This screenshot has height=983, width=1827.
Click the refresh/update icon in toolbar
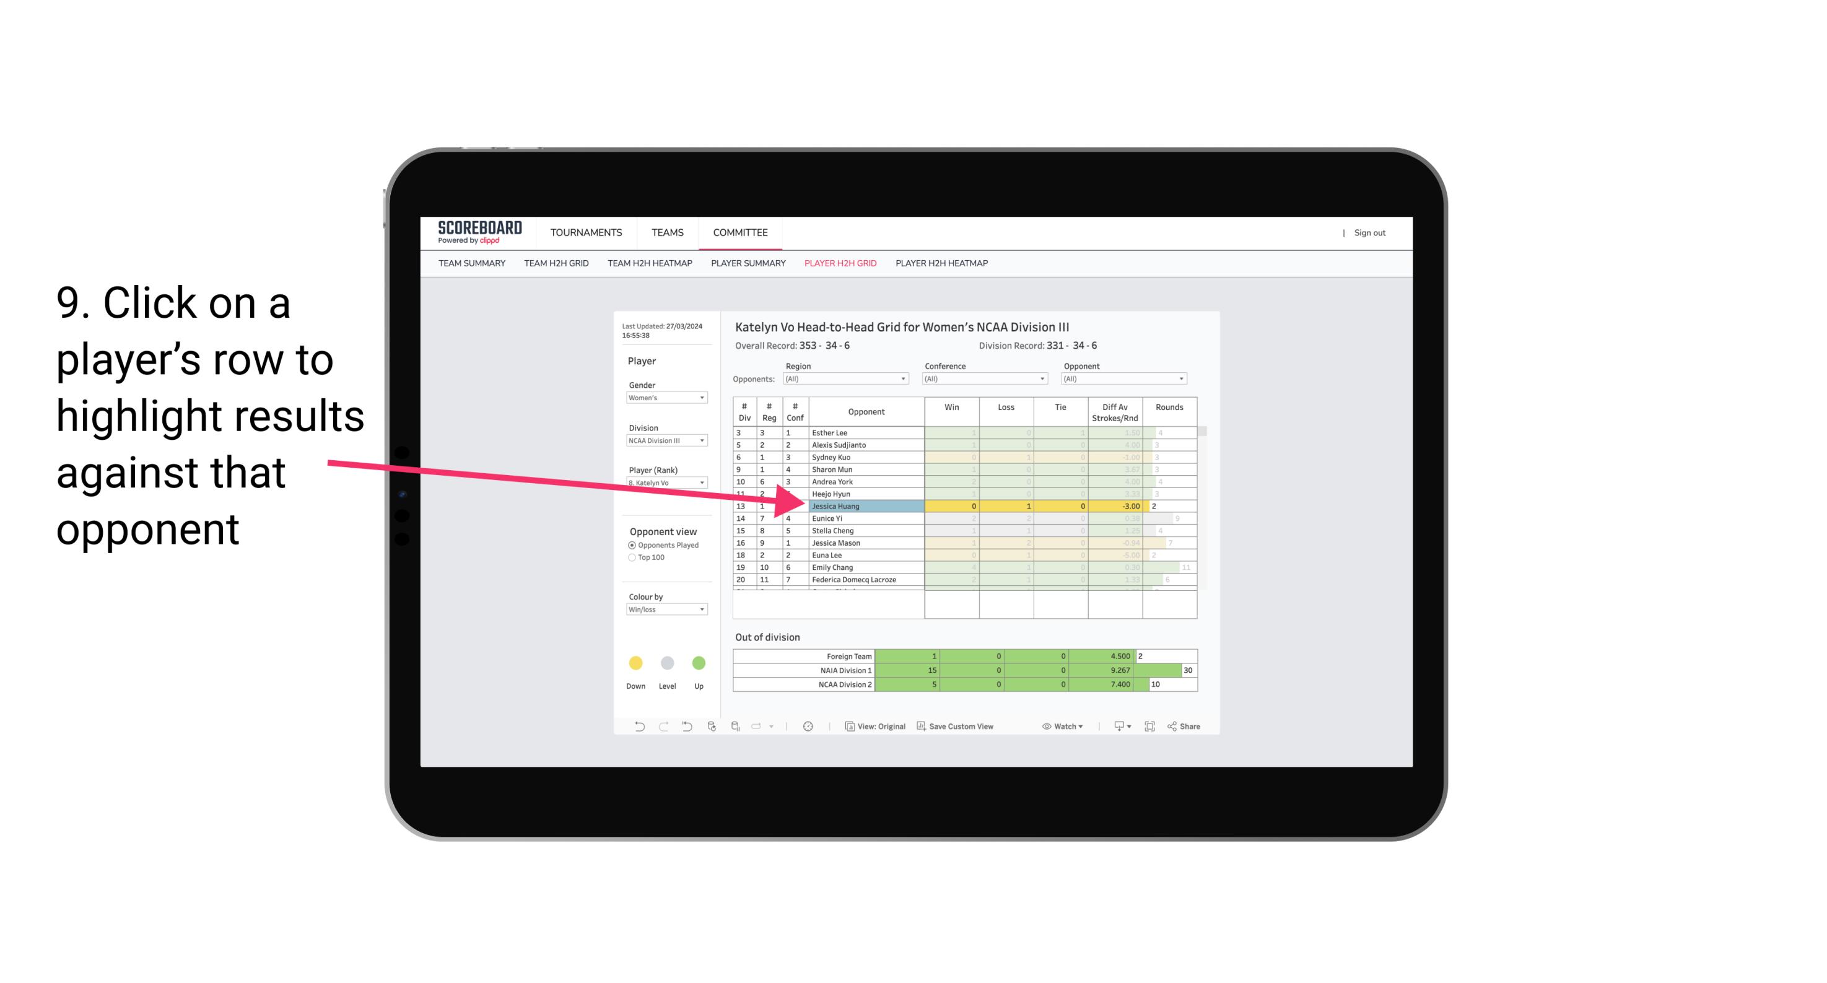pos(713,728)
